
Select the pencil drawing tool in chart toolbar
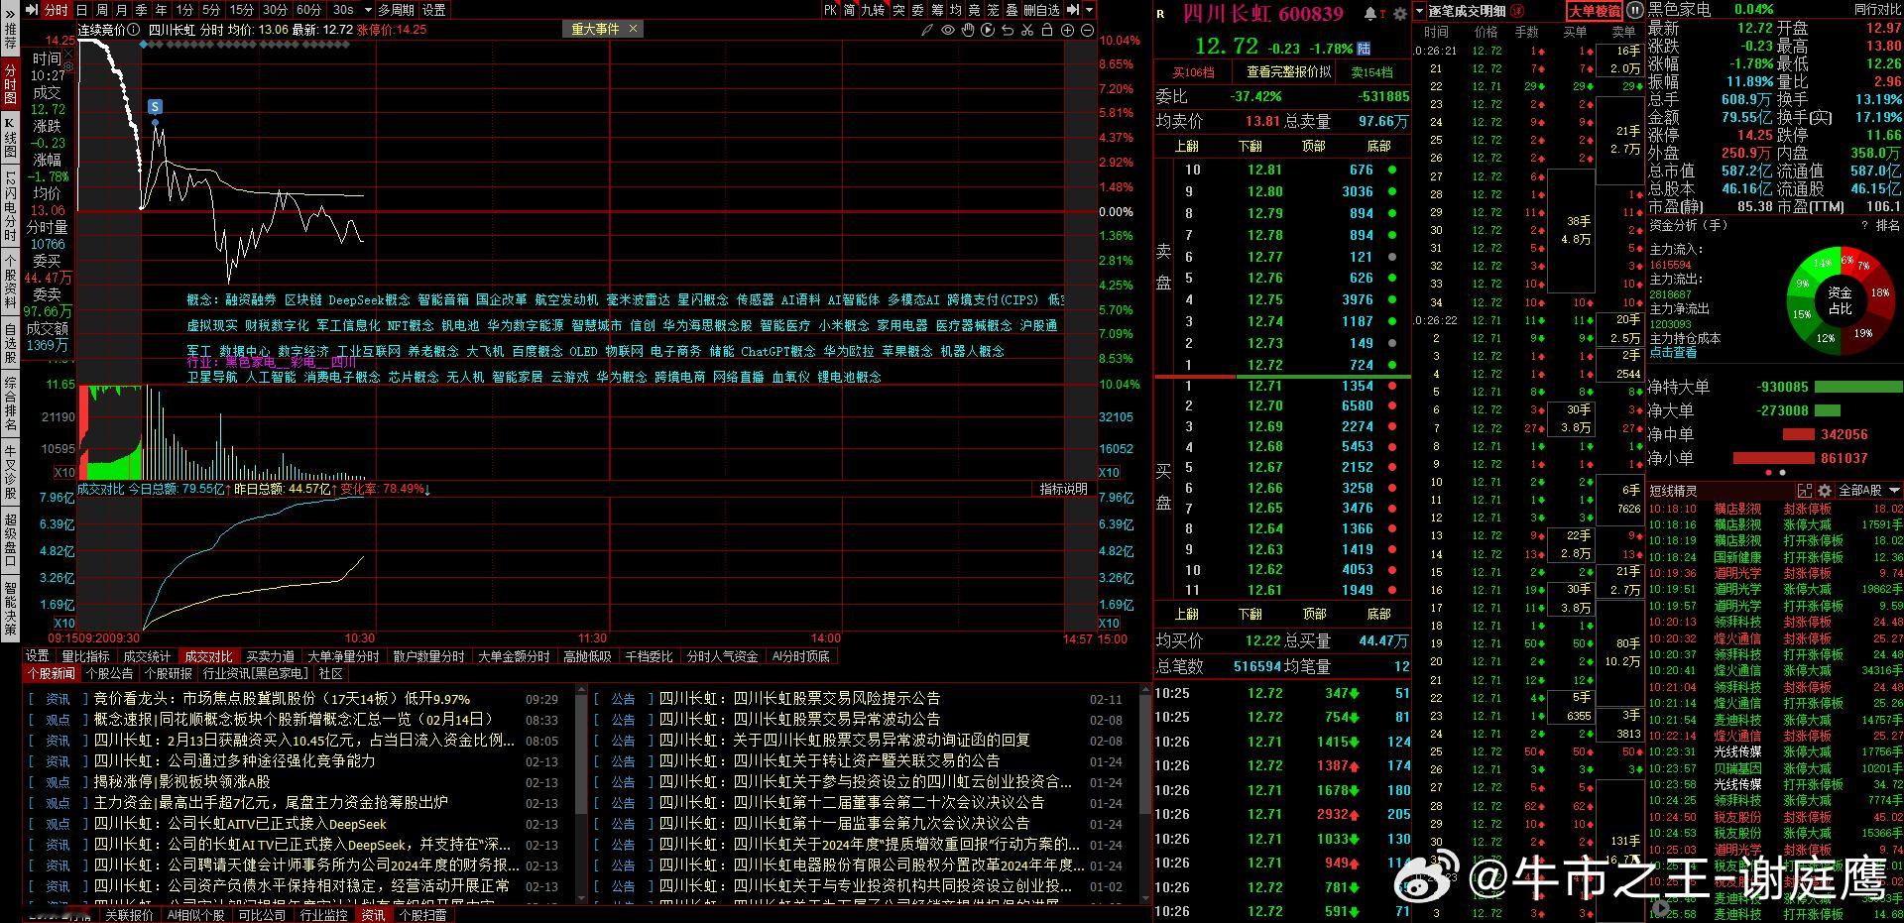click(927, 30)
